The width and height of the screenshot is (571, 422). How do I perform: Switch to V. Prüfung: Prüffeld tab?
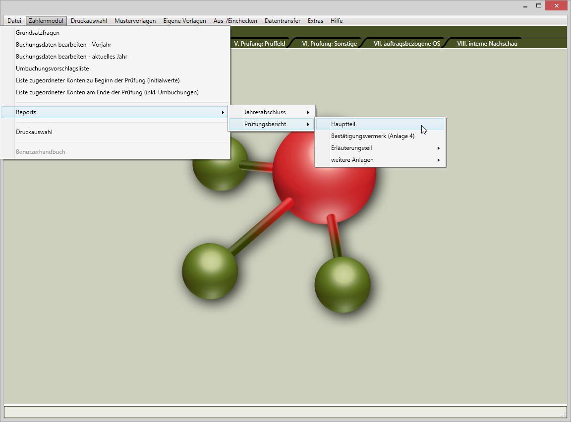259,44
